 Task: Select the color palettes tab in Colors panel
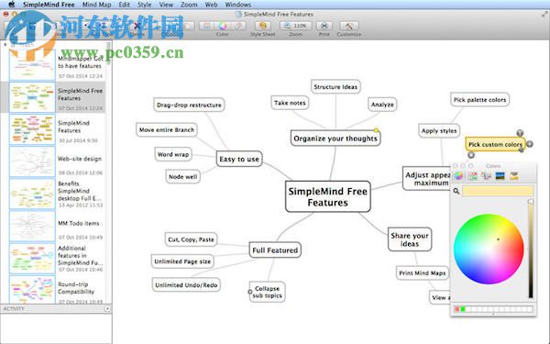tap(486, 176)
